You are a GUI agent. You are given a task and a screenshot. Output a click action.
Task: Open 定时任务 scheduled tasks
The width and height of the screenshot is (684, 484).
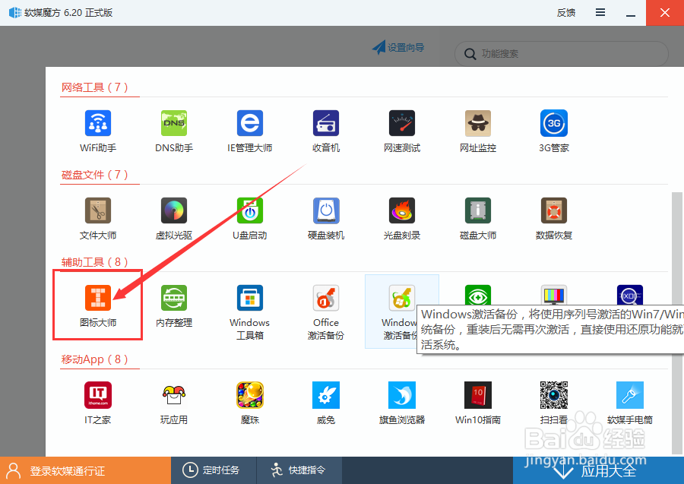[214, 470]
